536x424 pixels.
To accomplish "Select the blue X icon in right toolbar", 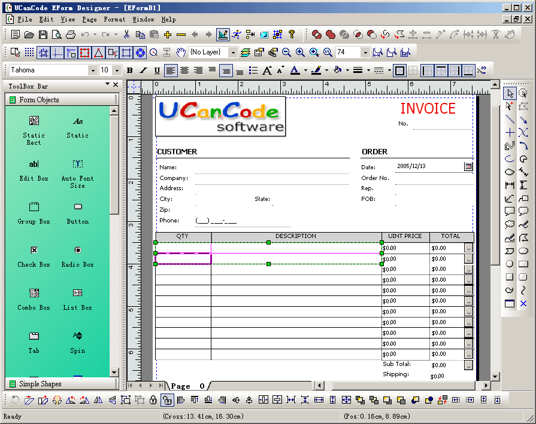I will coord(523,303).
